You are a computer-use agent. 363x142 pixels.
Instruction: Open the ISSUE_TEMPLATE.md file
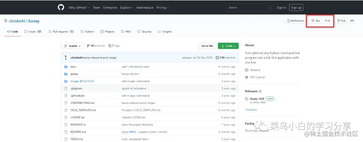pos(83,110)
